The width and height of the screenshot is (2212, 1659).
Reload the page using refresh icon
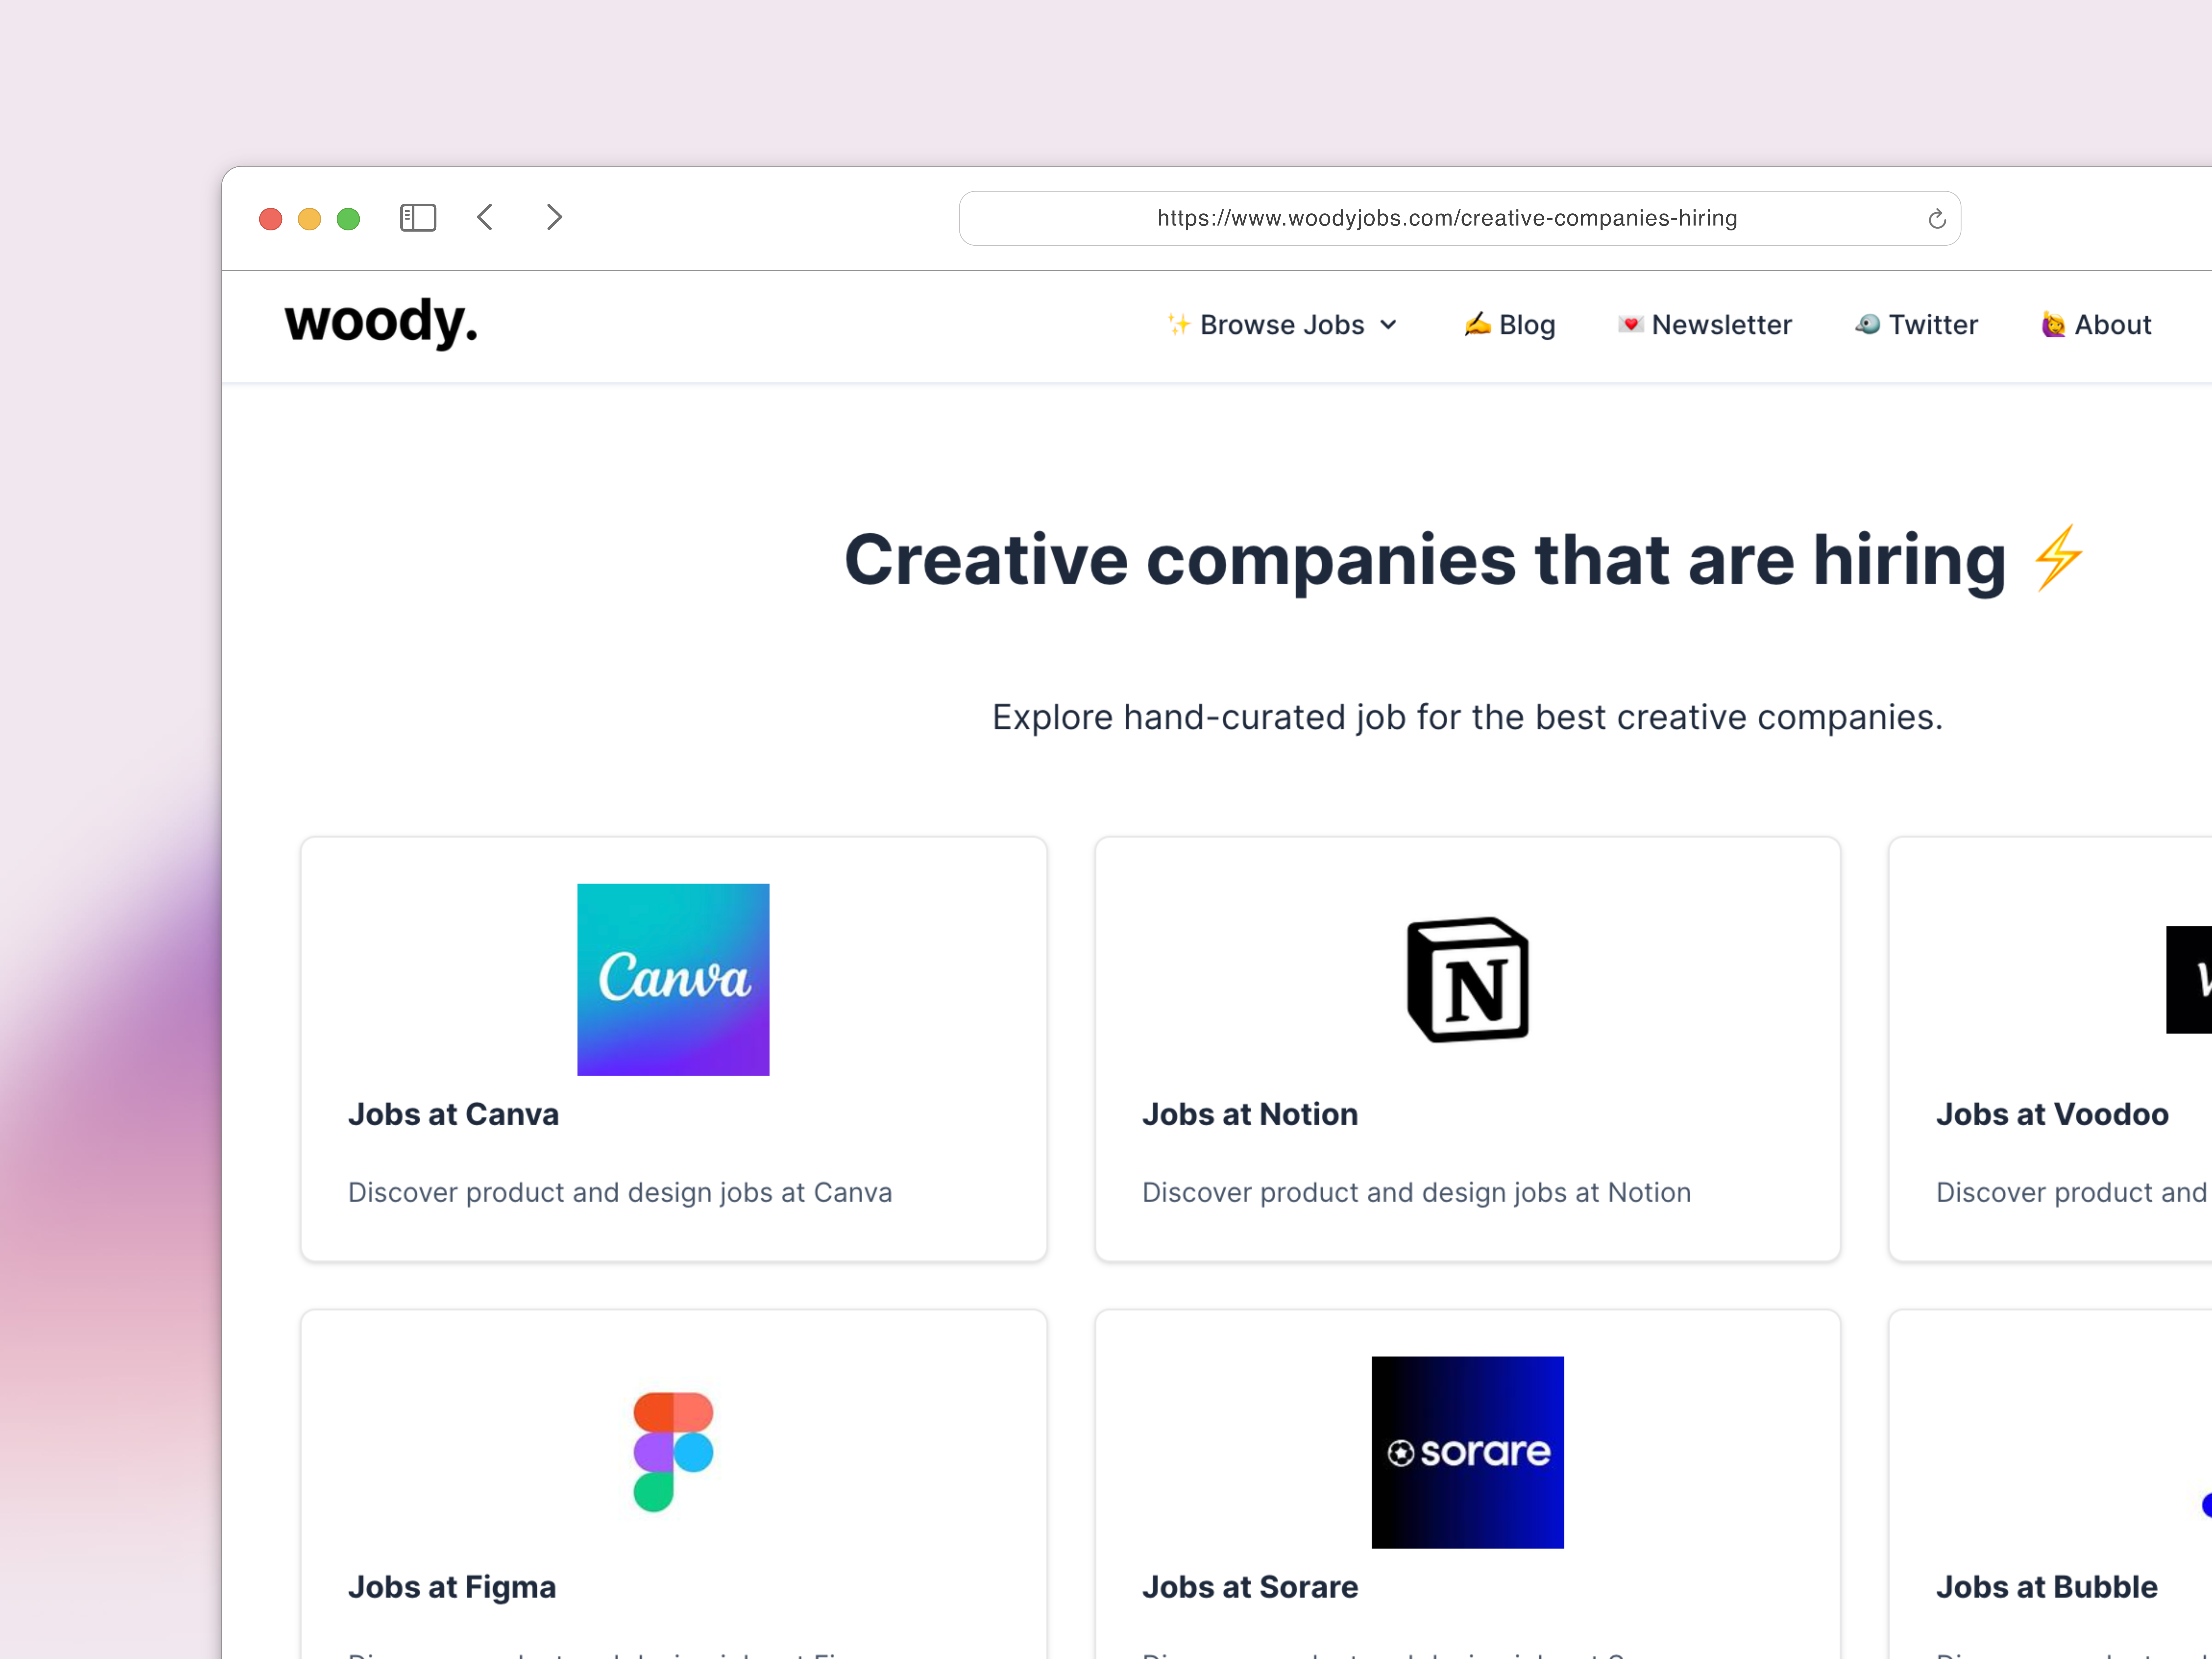click(1936, 219)
